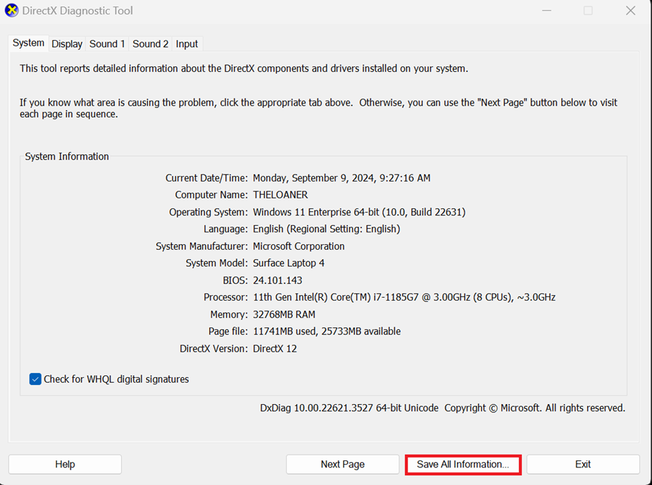
Task: Click the Next Page button
Action: 342,465
